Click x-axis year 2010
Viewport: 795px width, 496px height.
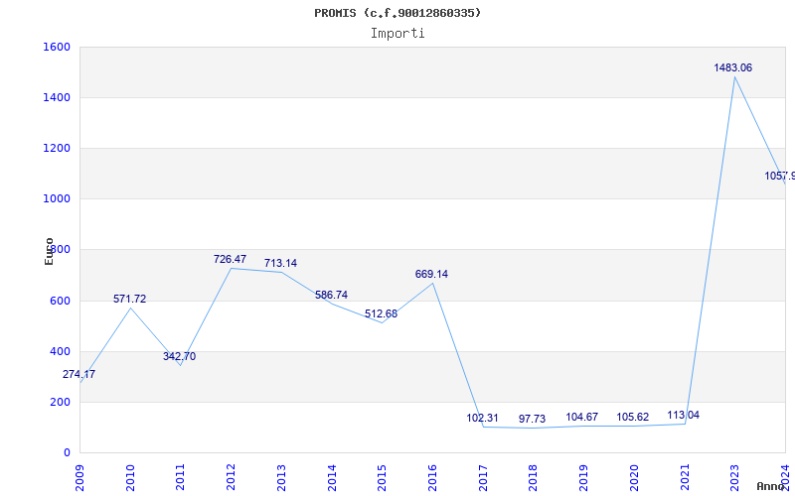pyautogui.click(x=130, y=477)
